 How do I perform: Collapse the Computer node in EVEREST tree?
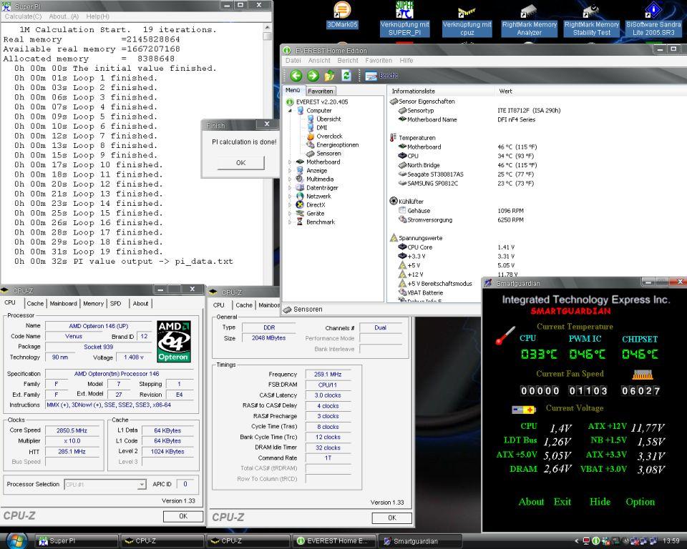coord(290,111)
